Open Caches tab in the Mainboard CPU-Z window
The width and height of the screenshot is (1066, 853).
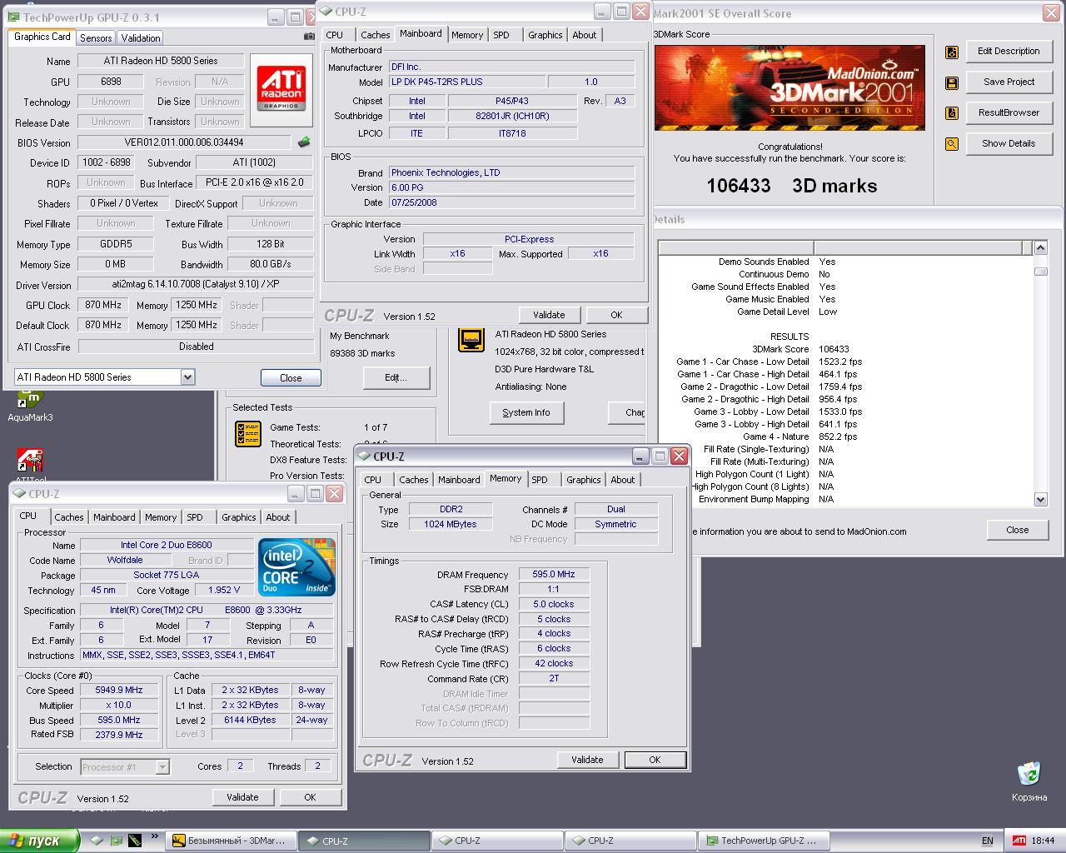coord(375,35)
